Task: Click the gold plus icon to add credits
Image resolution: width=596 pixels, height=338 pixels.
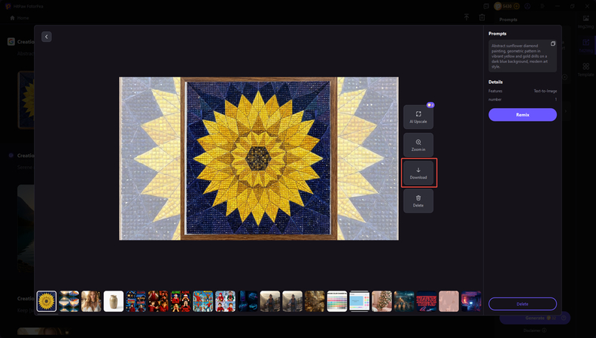Action: (516, 6)
